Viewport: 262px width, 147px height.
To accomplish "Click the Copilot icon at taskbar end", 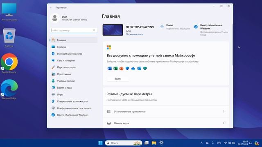I will click(x=257, y=143).
